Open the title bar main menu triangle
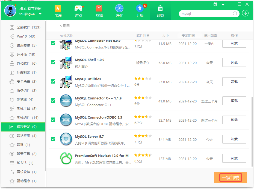This screenshot has width=254, height=189. pyautogui.click(x=223, y=4)
